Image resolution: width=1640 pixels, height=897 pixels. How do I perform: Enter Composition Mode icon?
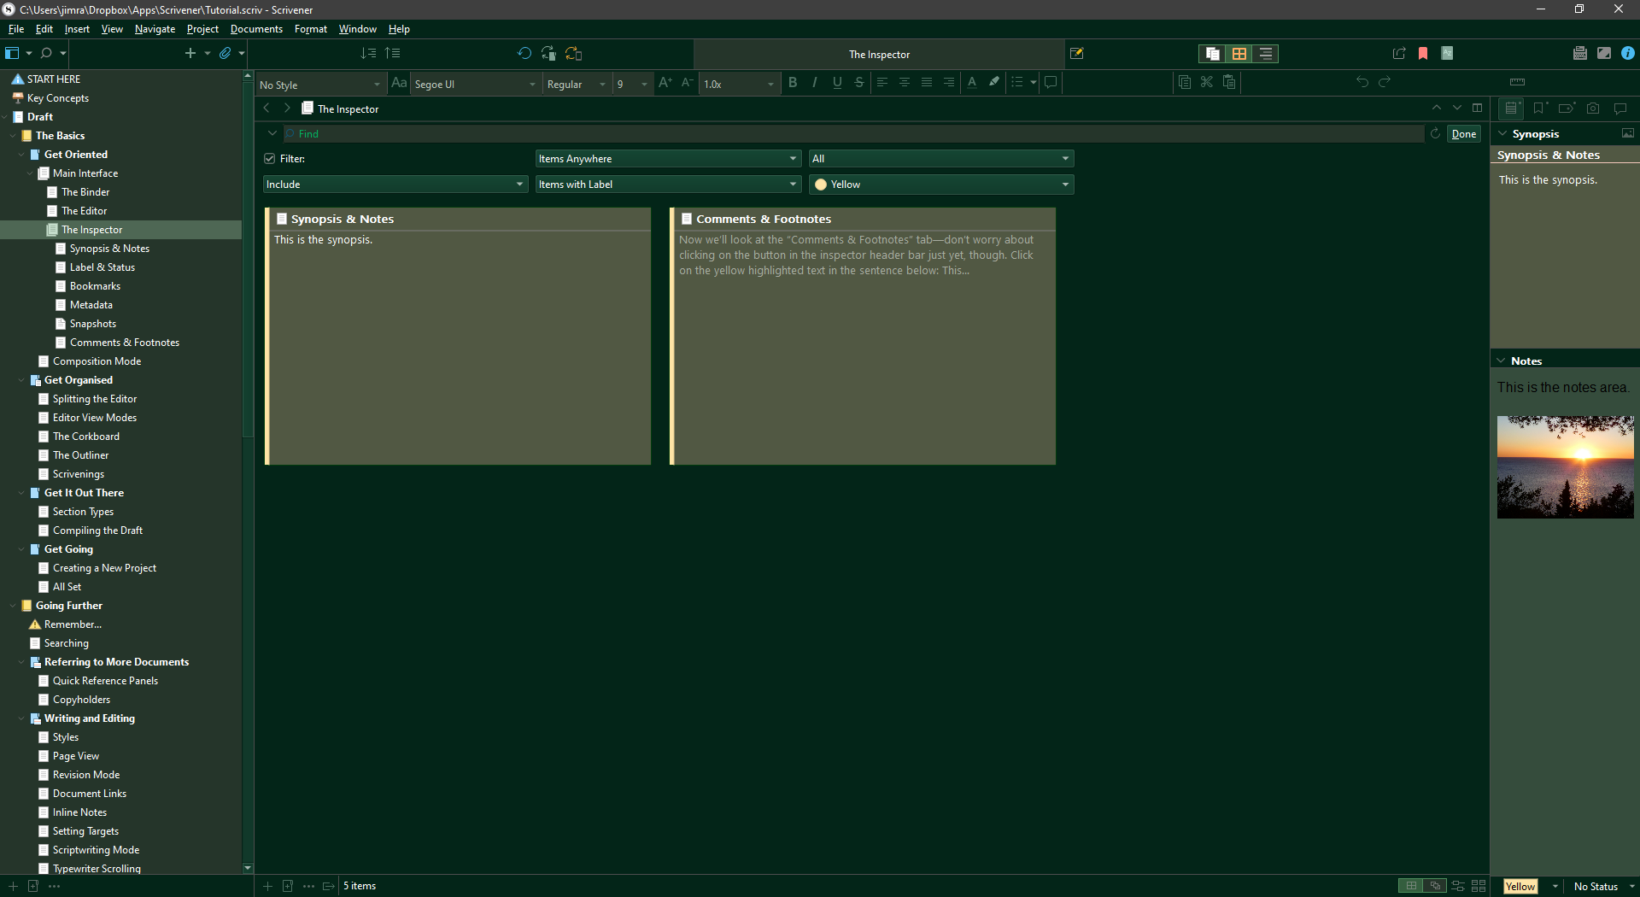[x=1604, y=53]
